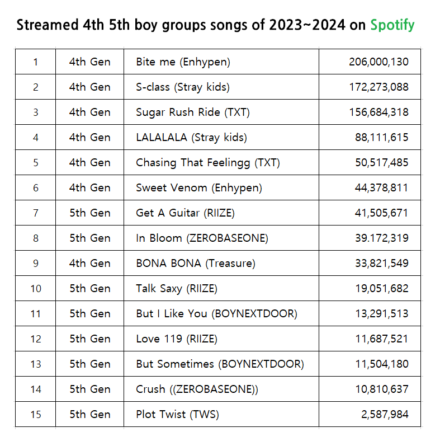Click the 'Crush ((ZEROBASEONE))' cell
Viewport: 440px width, 446px height.
[x=197, y=389]
